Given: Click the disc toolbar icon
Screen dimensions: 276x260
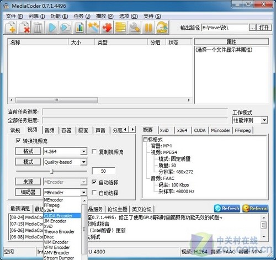Looking at the screenshot, I should (162, 28).
